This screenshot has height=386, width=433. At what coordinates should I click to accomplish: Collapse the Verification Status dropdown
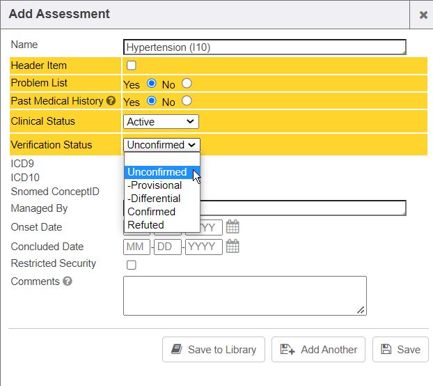pos(162,145)
